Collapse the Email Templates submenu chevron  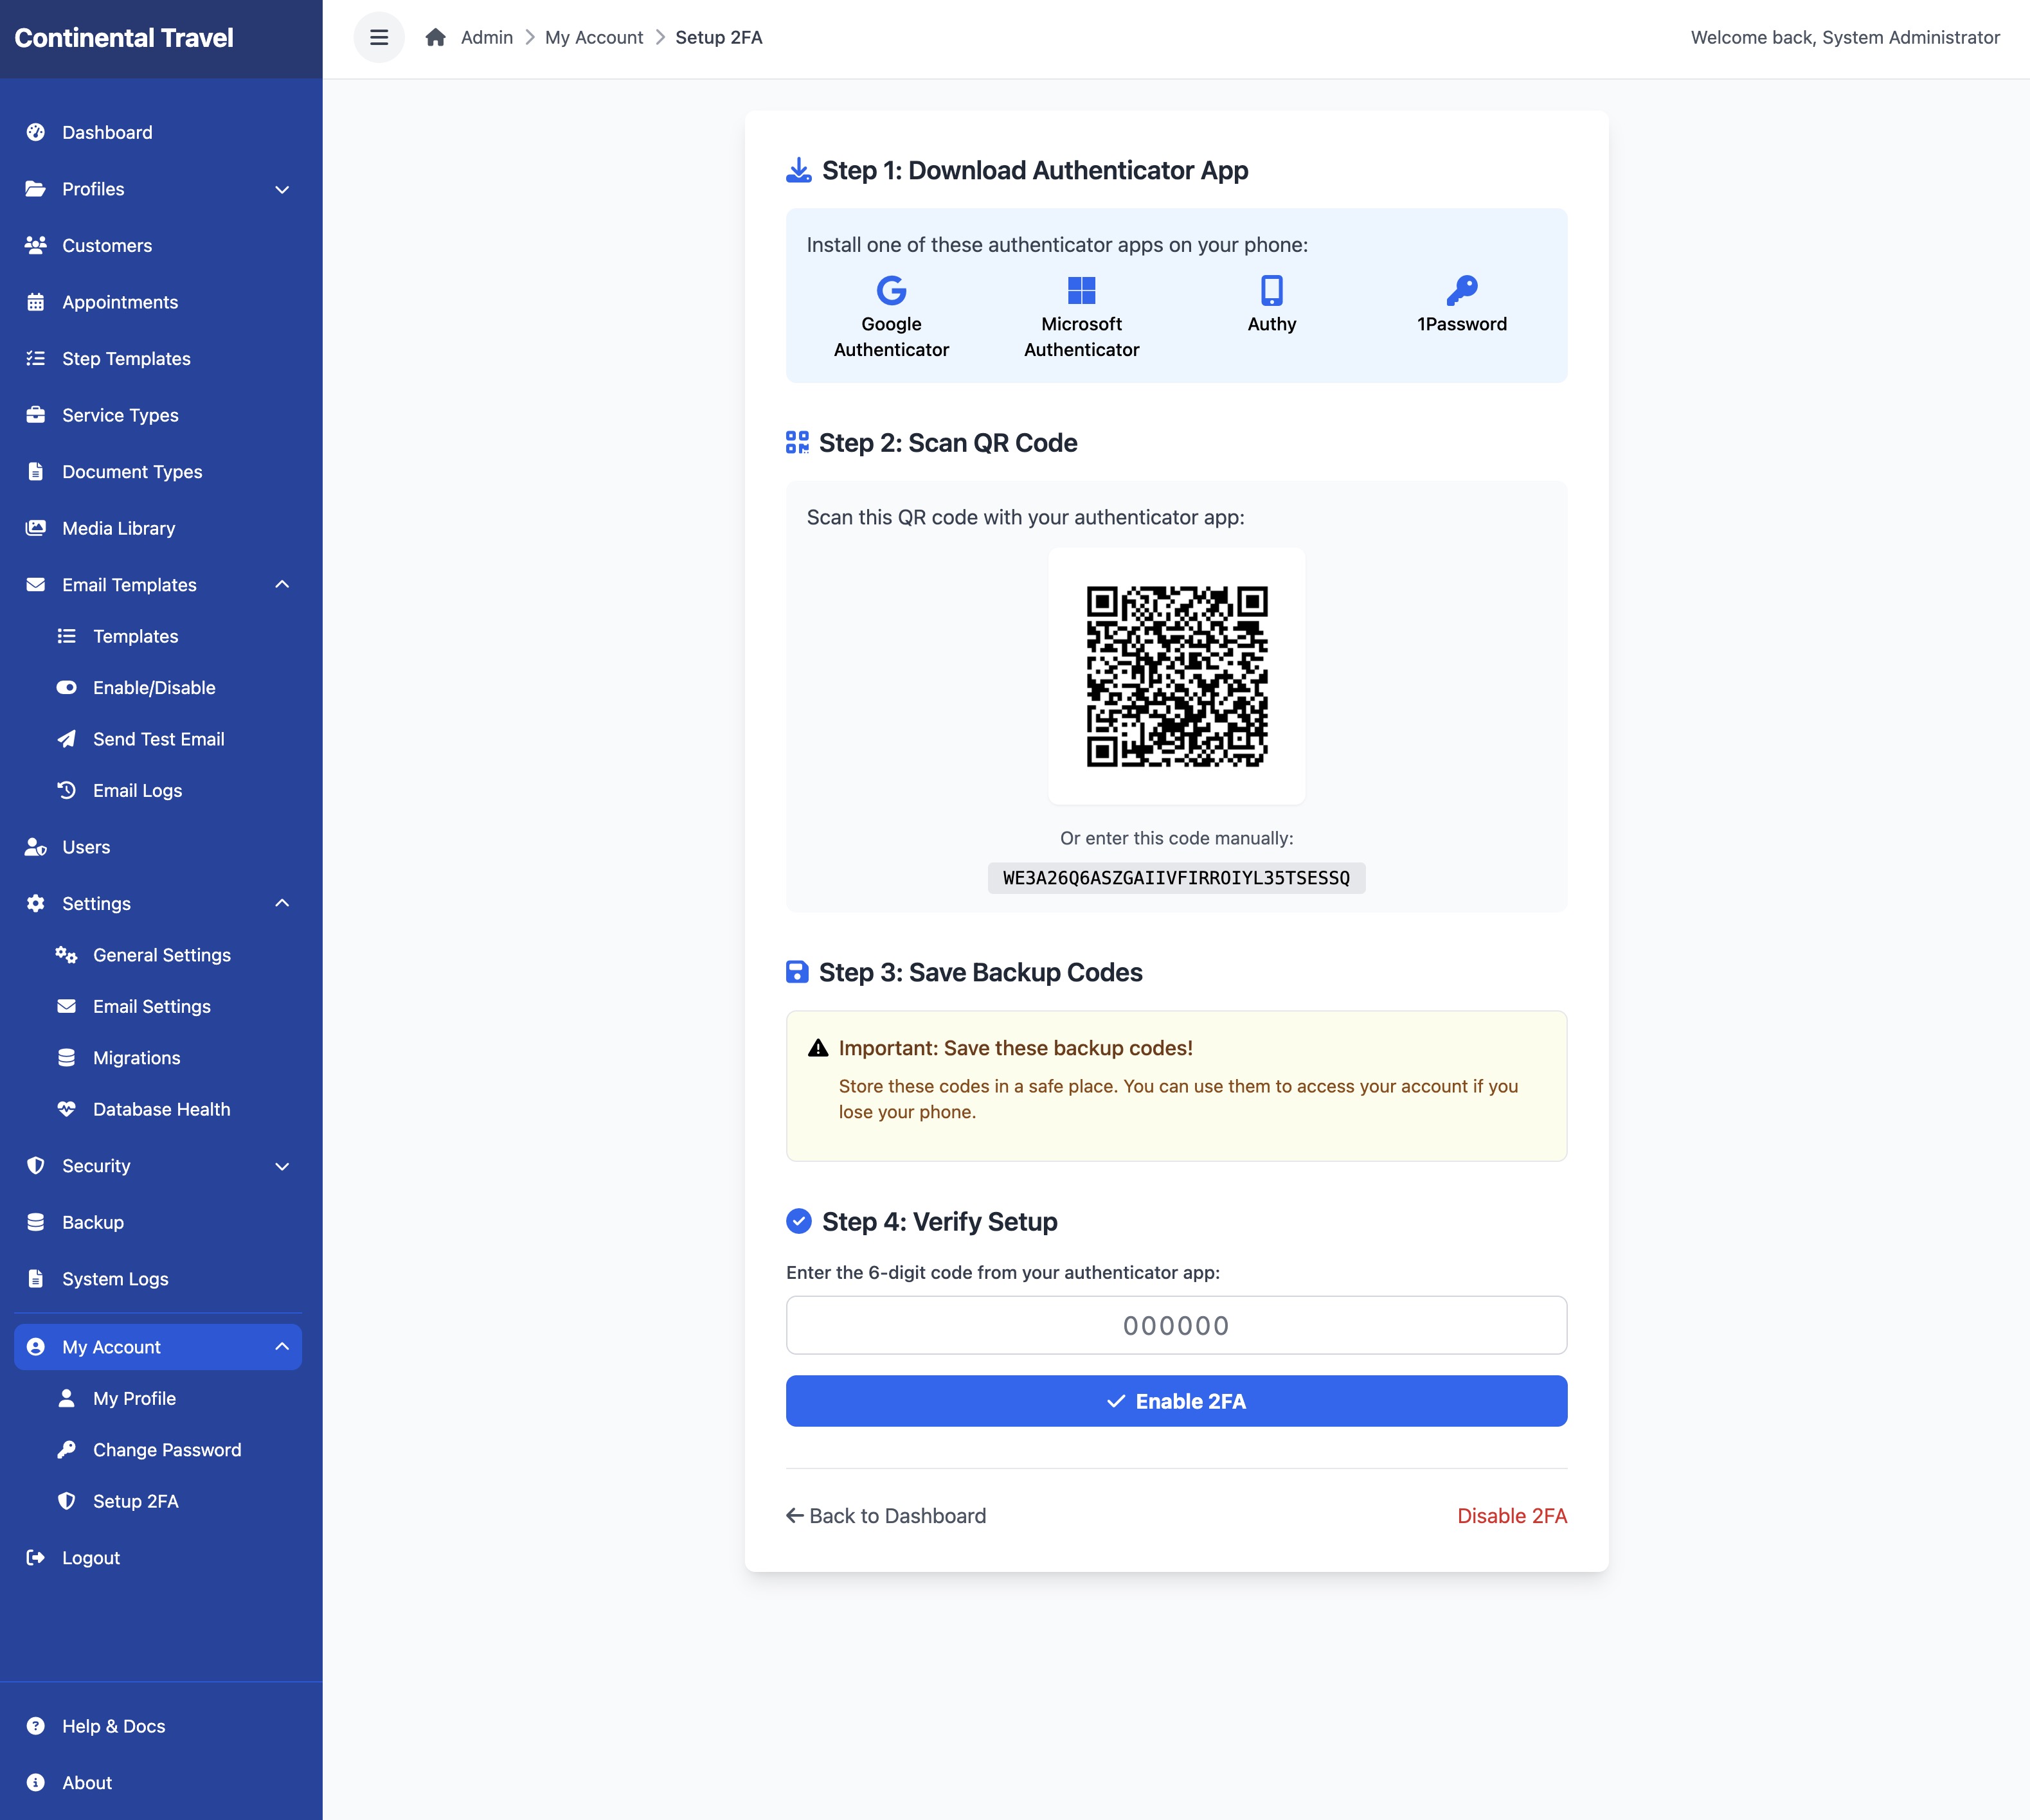click(282, 584)
